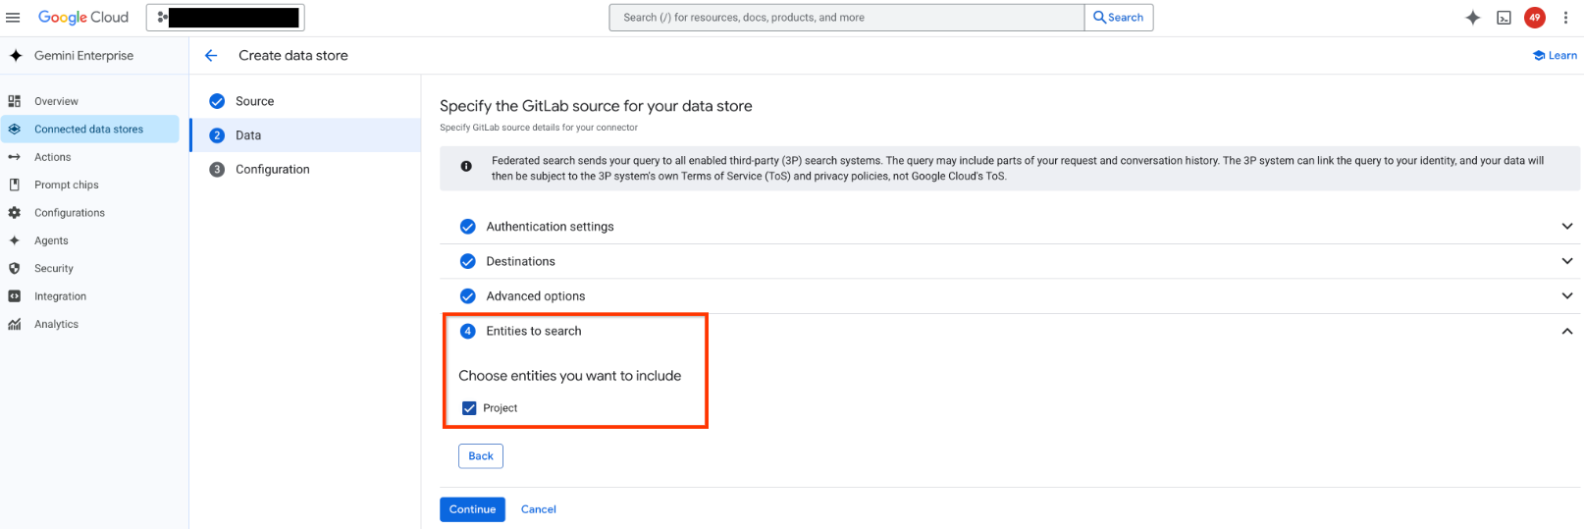Screen dimensions: 1584x529
Task: Click the resource search input field
Action: point(846,18)
